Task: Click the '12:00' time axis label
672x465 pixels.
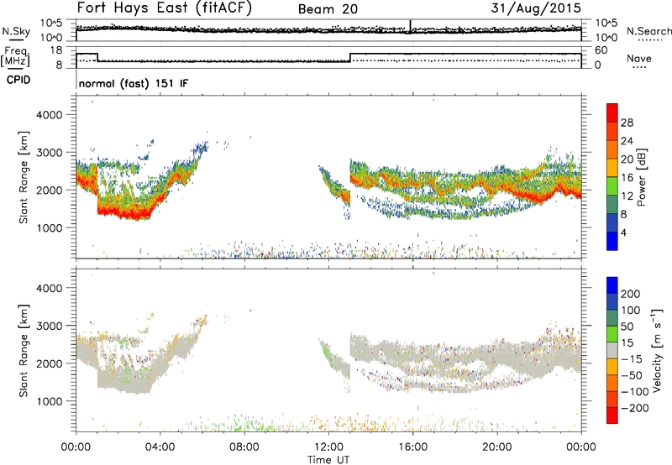Action: [328, 447]
